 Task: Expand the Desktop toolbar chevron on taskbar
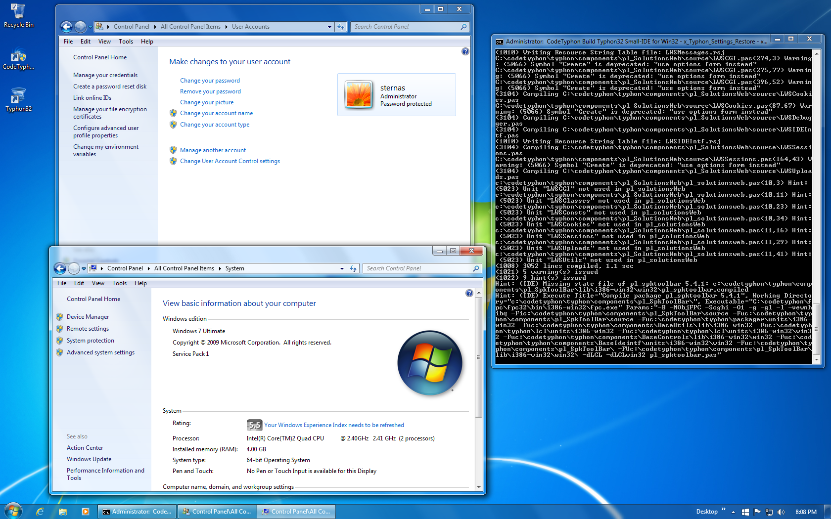point(724,509)
